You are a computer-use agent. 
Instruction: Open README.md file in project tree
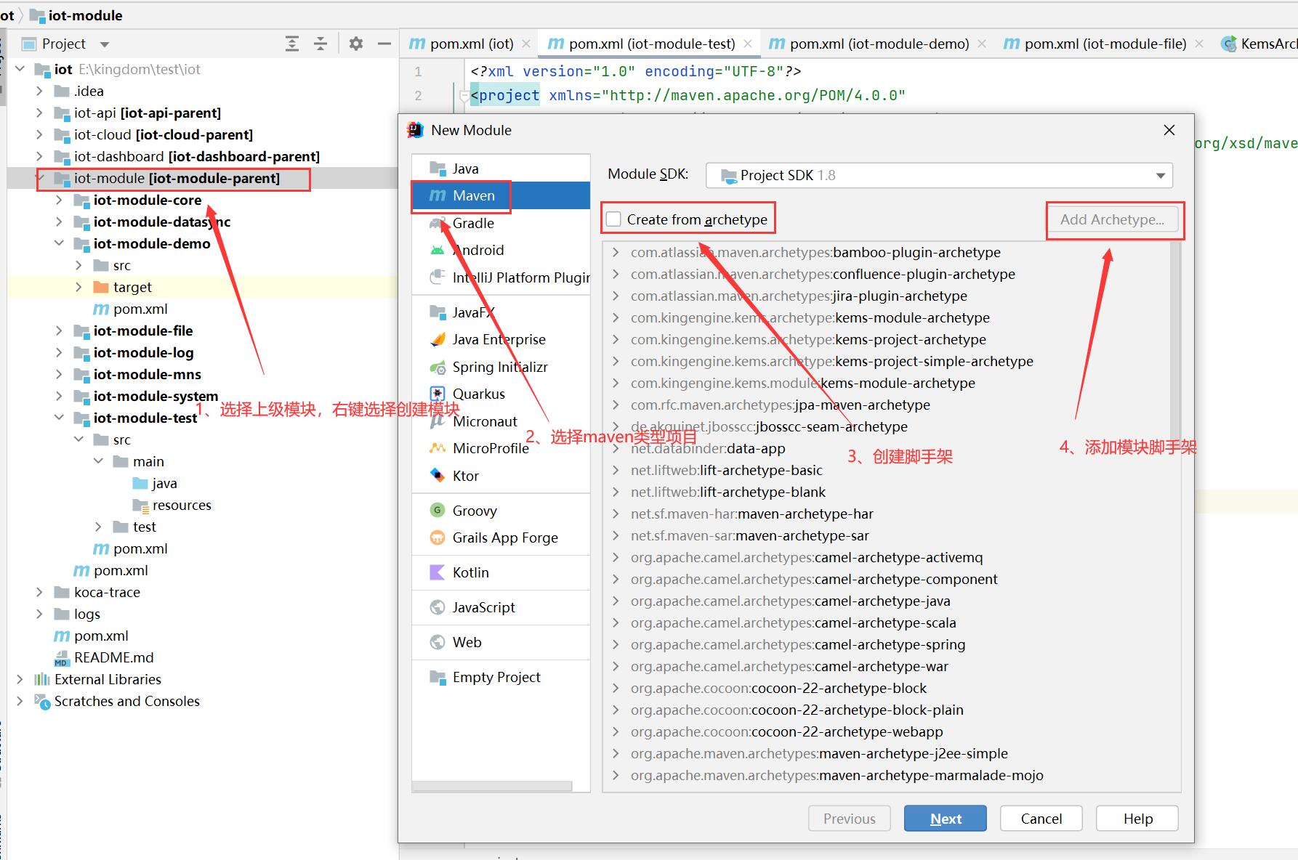click(x=113, y=657)
